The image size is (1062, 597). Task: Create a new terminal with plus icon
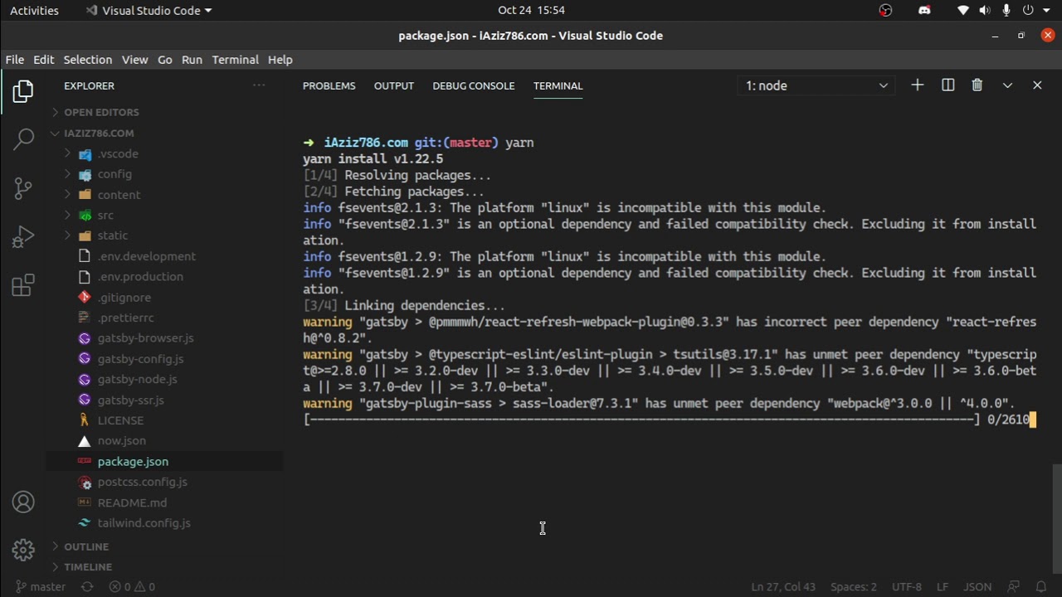917,85
